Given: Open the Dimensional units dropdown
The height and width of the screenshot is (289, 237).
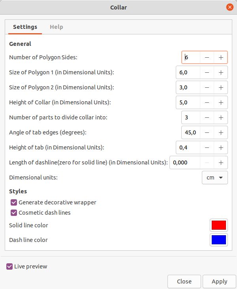Looking at the screenshot, I should [x=215, y=178].
